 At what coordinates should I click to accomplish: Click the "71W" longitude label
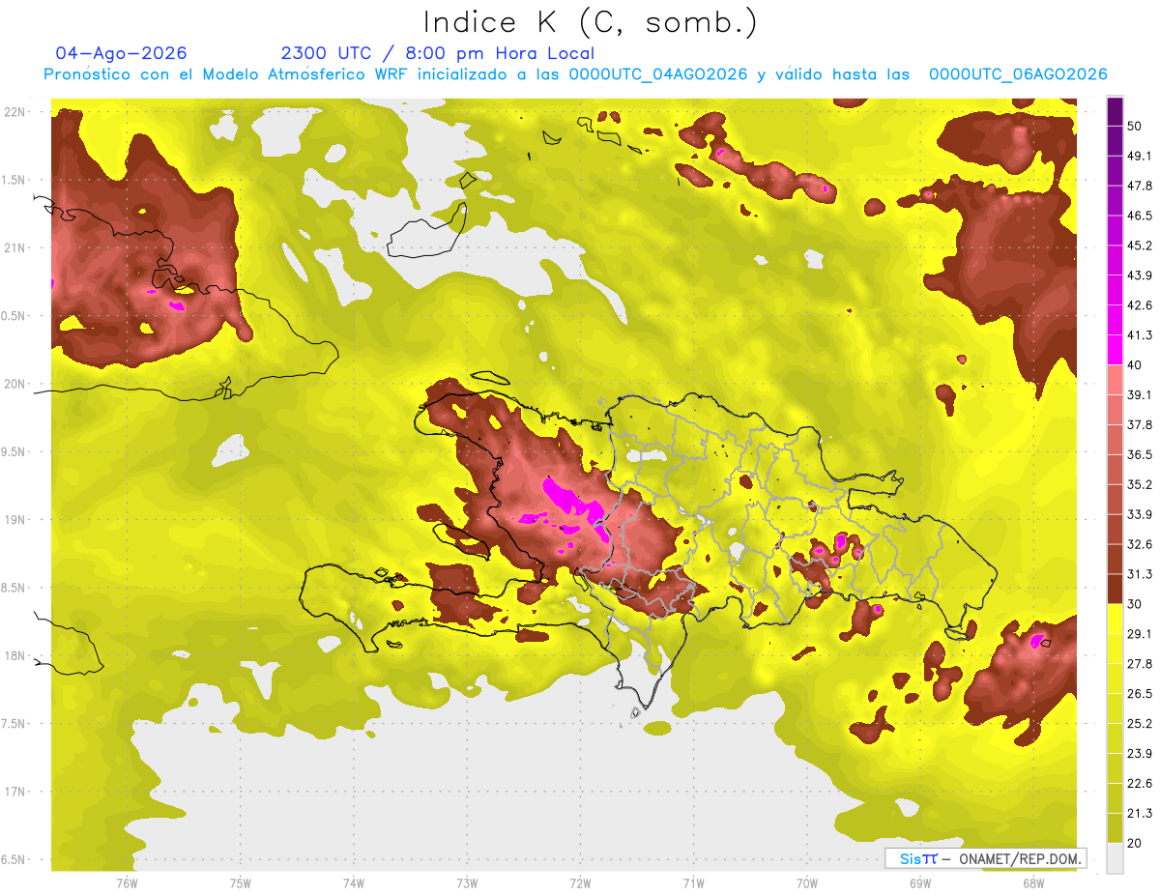pyautogui.click(x=693, y=882)
